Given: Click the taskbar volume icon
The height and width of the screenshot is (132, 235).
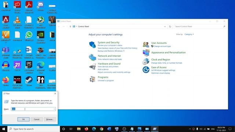Looking at the screenshot, I should (x=201, y=129).
